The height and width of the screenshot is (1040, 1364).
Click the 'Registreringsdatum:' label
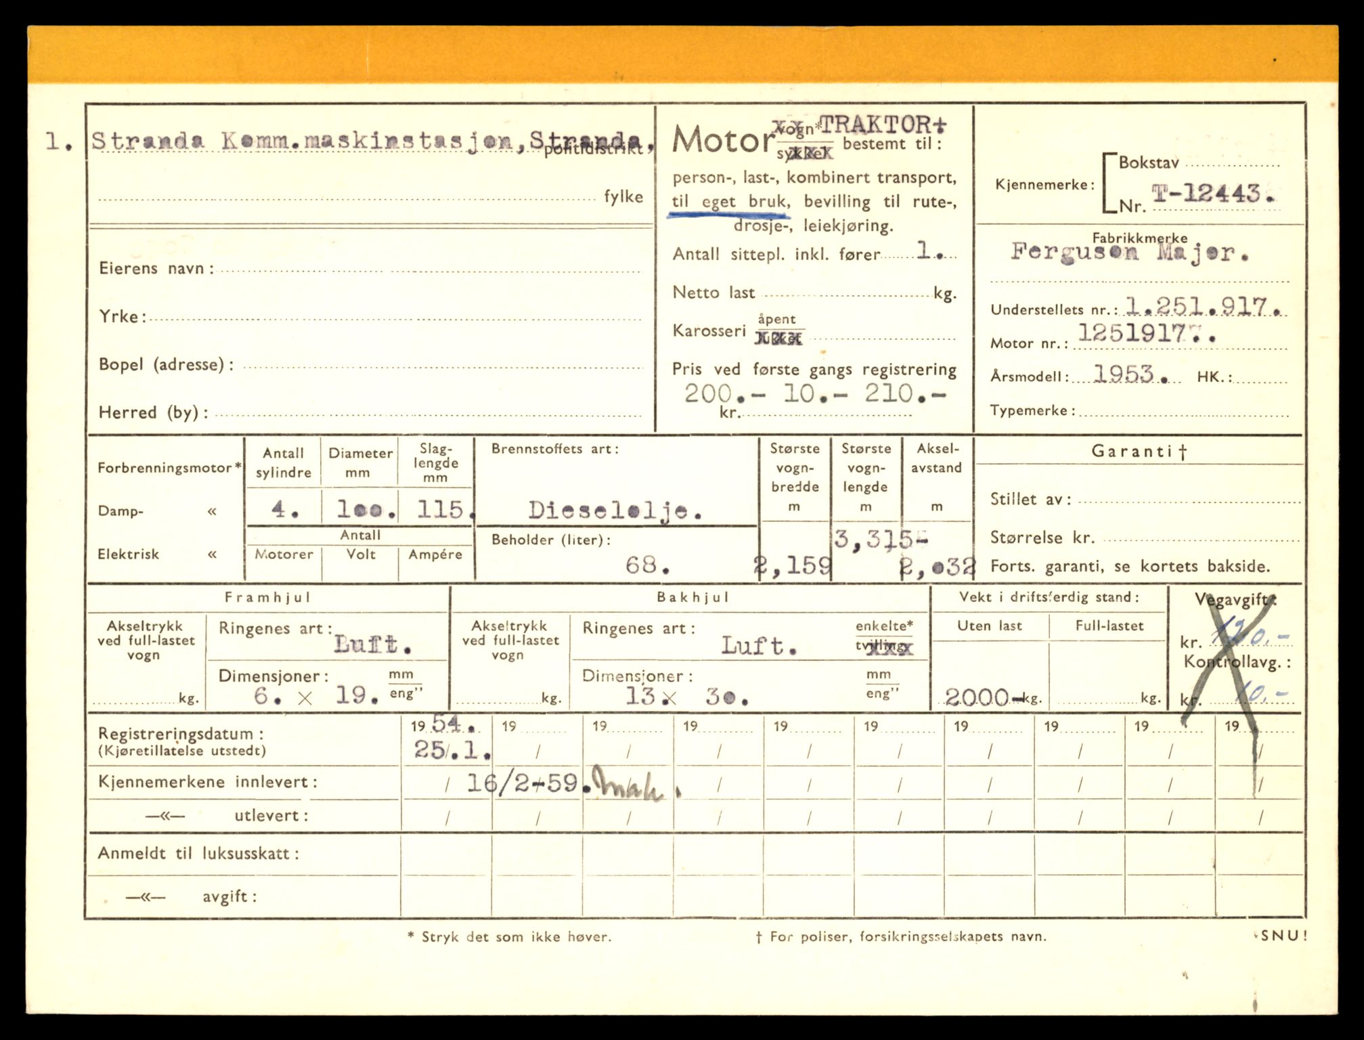click(x=181, y=733)
